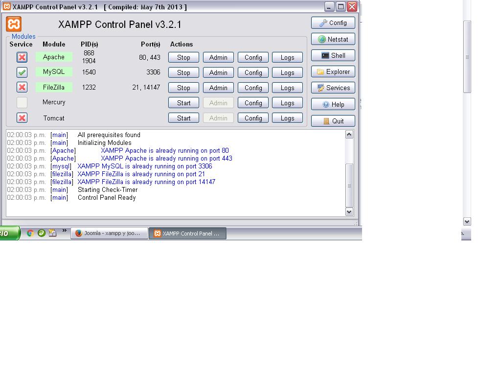Click the Apache port 443 log message
501x376 pixels.
(166, 158)
